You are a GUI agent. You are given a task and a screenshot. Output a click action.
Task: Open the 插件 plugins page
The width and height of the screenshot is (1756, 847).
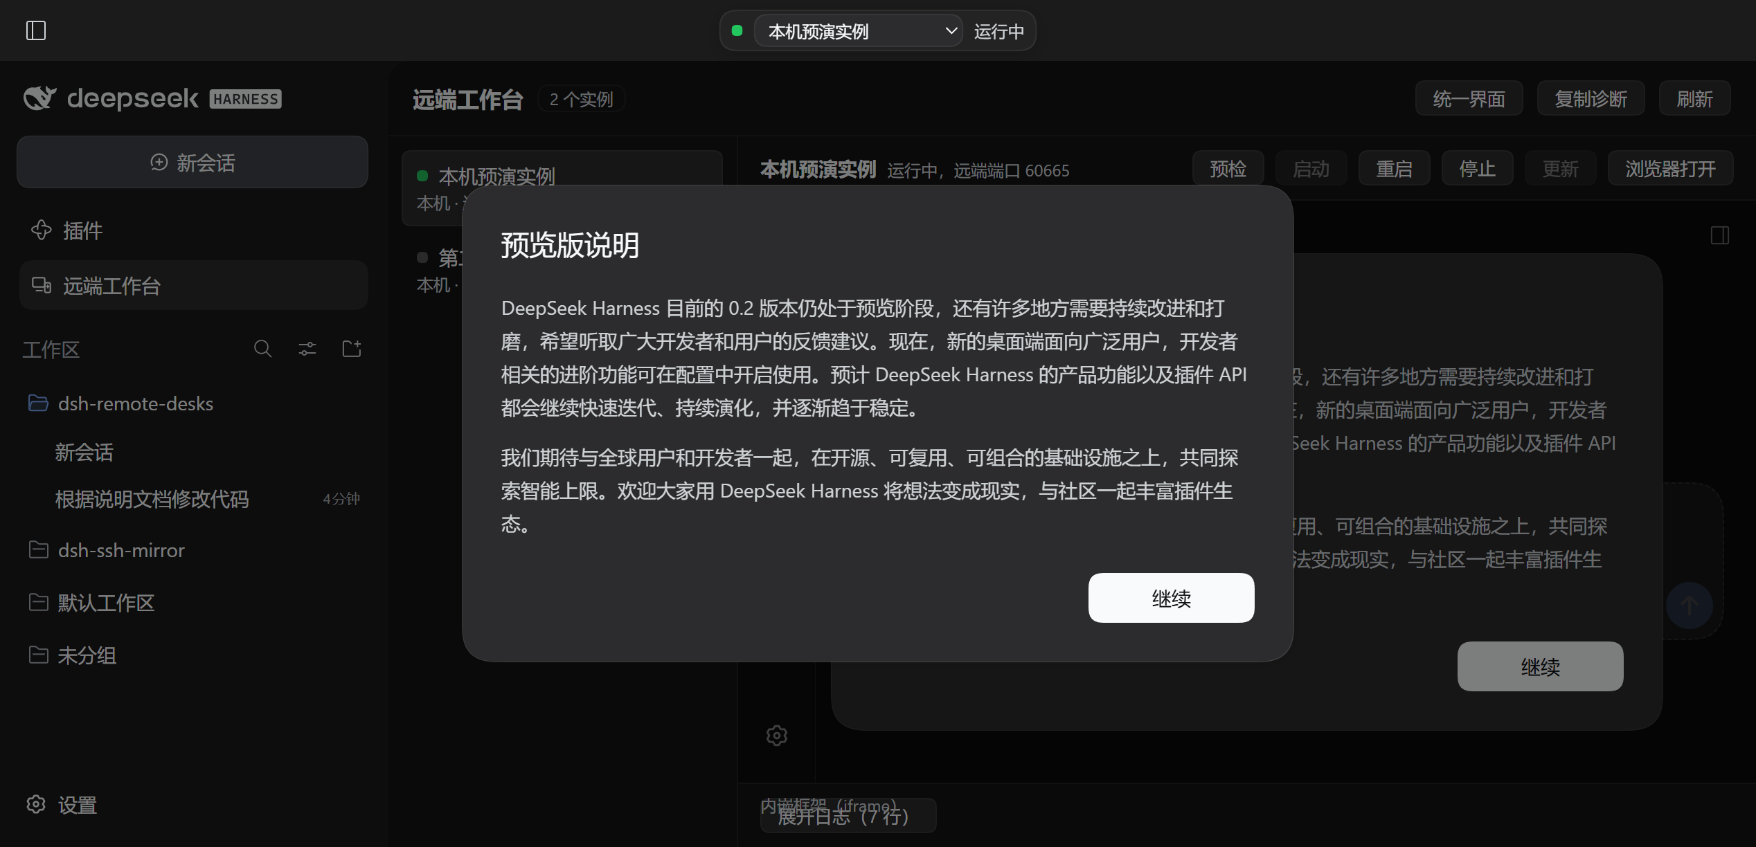pos(193,230)
